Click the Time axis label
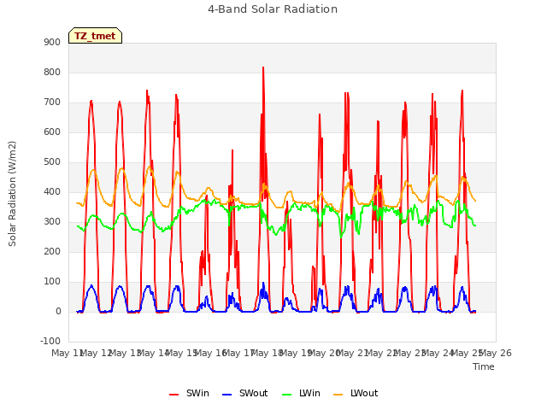Viewport: 547px width, 410px height. [484, 366]
